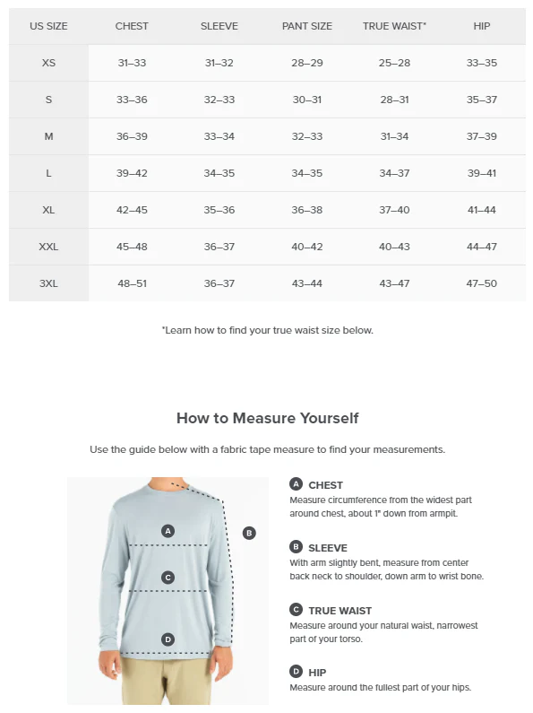Click the true waist footnote text
The height and width of the screenshot is (713, 533).
click(268, 330)
